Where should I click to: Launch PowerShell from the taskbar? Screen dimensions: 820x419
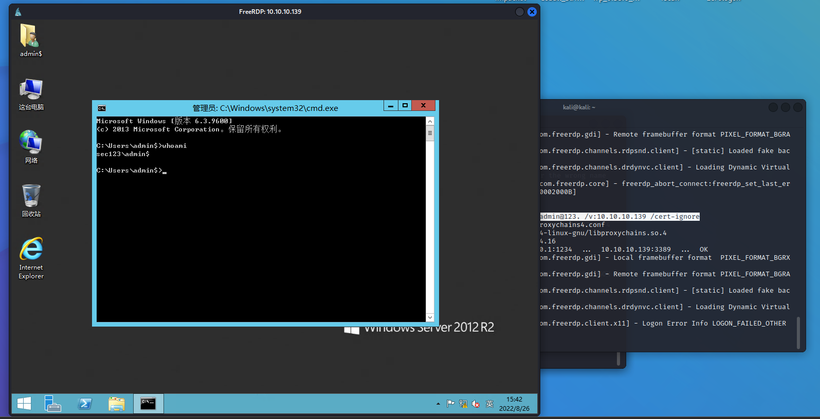pos(85,404)
